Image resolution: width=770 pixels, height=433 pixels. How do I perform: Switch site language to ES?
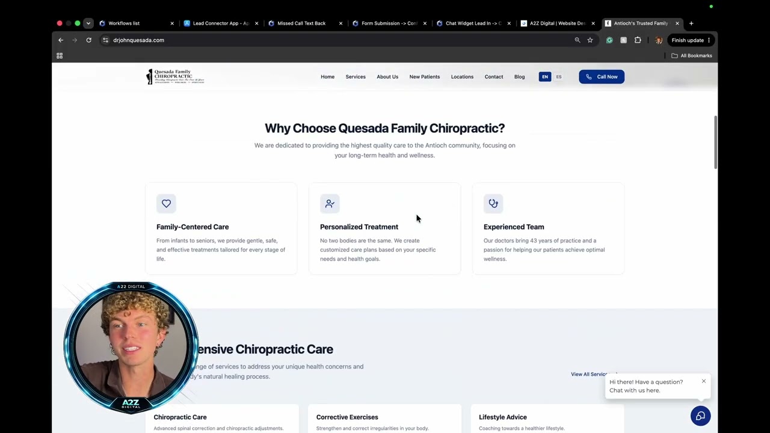(559, 77)
